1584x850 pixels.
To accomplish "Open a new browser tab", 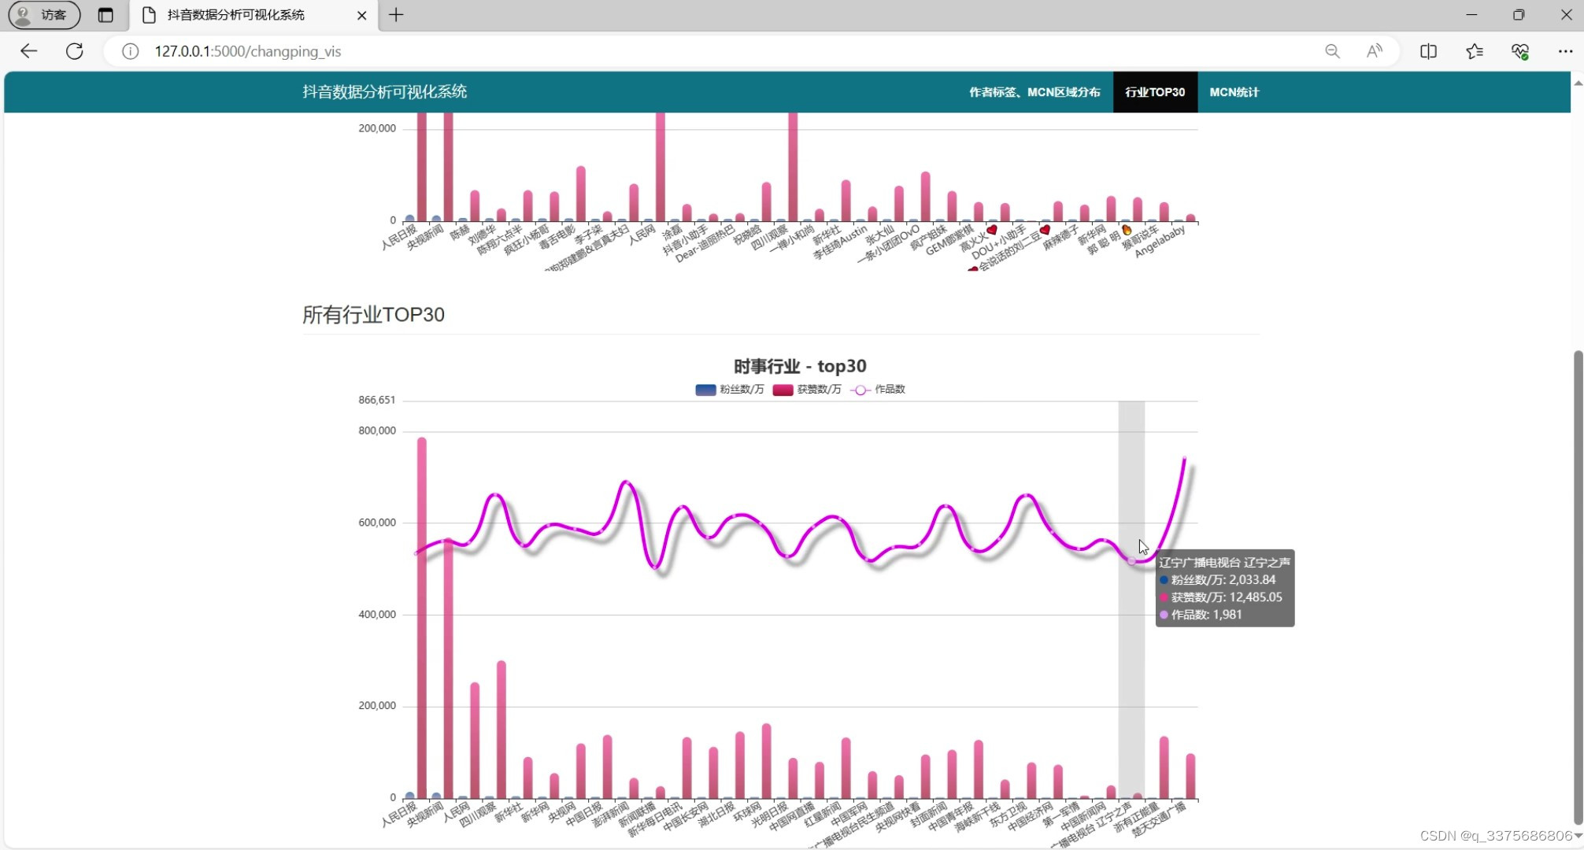I will pos(396,15).
